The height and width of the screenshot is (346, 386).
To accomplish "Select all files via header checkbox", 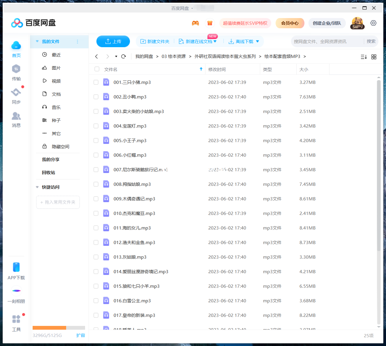I will click(x=96, y=69).
